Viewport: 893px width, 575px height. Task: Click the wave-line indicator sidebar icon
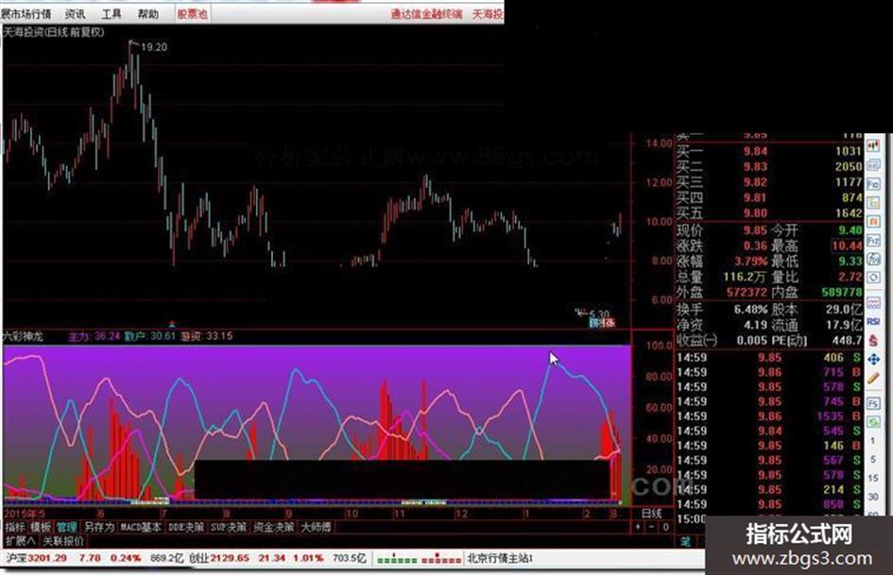(x=873, y=303)
